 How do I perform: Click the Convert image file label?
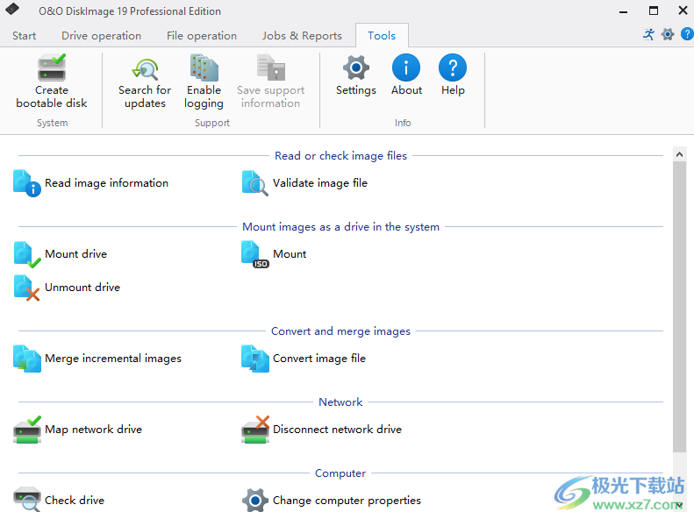(319, 359)
